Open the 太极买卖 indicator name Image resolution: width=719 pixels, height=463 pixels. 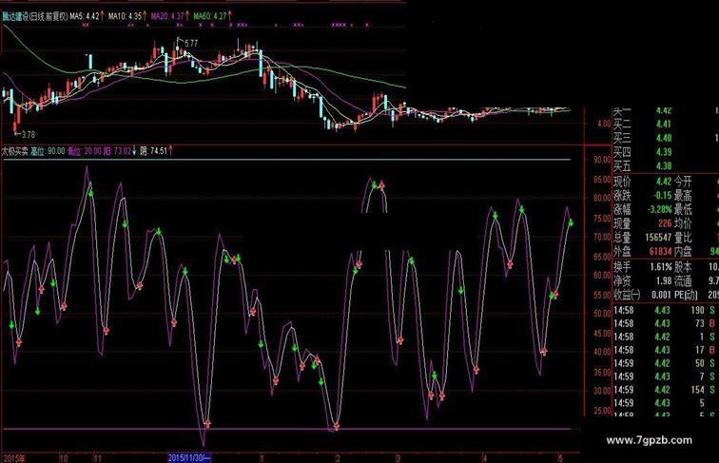tap(14, 151)
